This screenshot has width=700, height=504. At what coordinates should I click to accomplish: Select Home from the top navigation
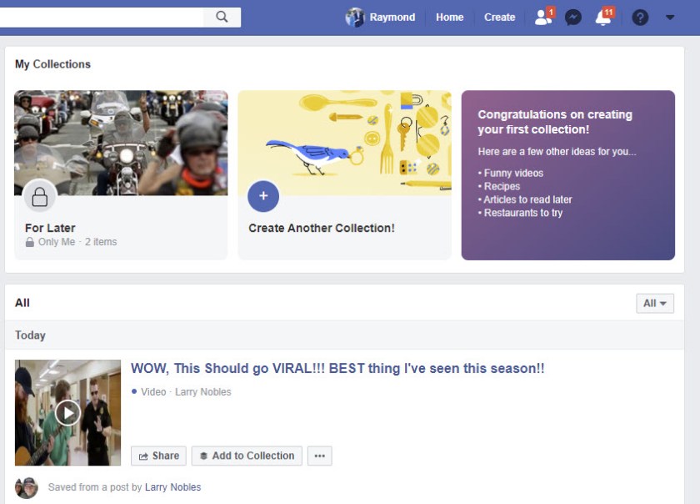coord(450,17)
